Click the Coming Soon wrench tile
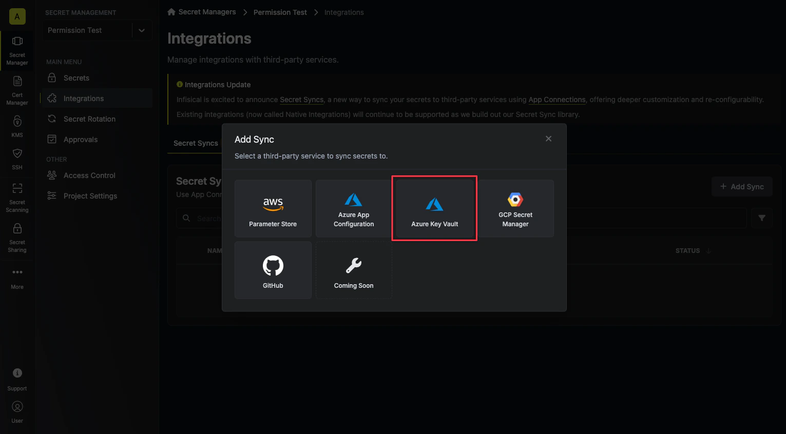The height and width of the screenshot is (434, 786). 354,270
